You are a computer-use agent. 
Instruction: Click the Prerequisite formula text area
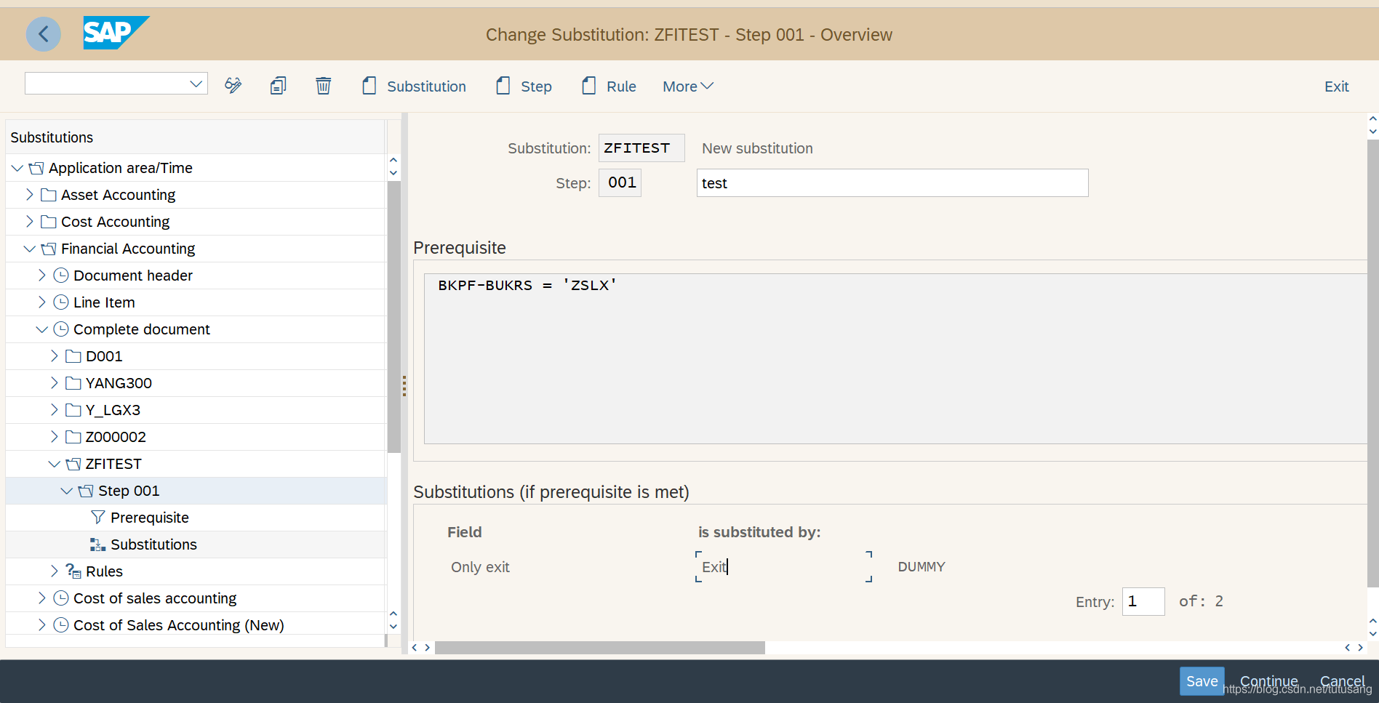coord(896,359)
